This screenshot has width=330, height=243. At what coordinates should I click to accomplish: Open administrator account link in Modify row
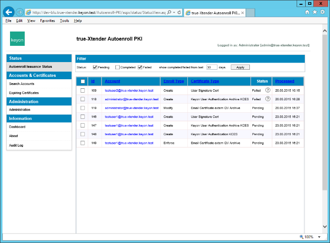pos(132,108)
